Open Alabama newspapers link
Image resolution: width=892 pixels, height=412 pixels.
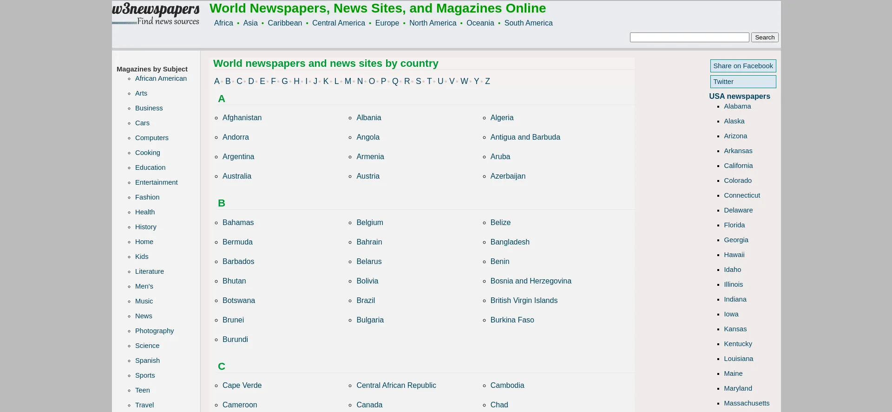tap(737, 106)
